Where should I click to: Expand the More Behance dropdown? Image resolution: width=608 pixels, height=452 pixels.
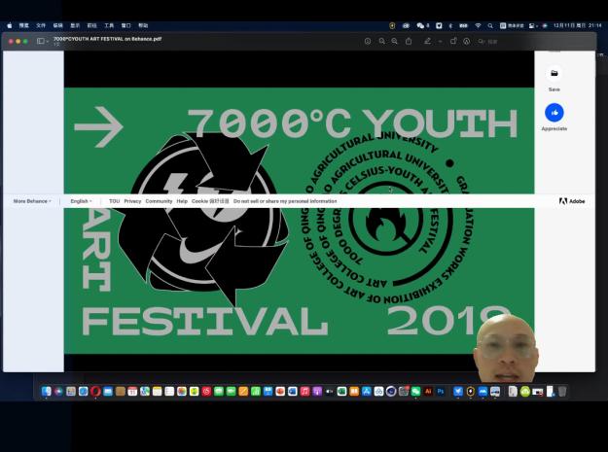(32, 201)
